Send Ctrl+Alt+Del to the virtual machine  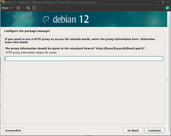28,8
